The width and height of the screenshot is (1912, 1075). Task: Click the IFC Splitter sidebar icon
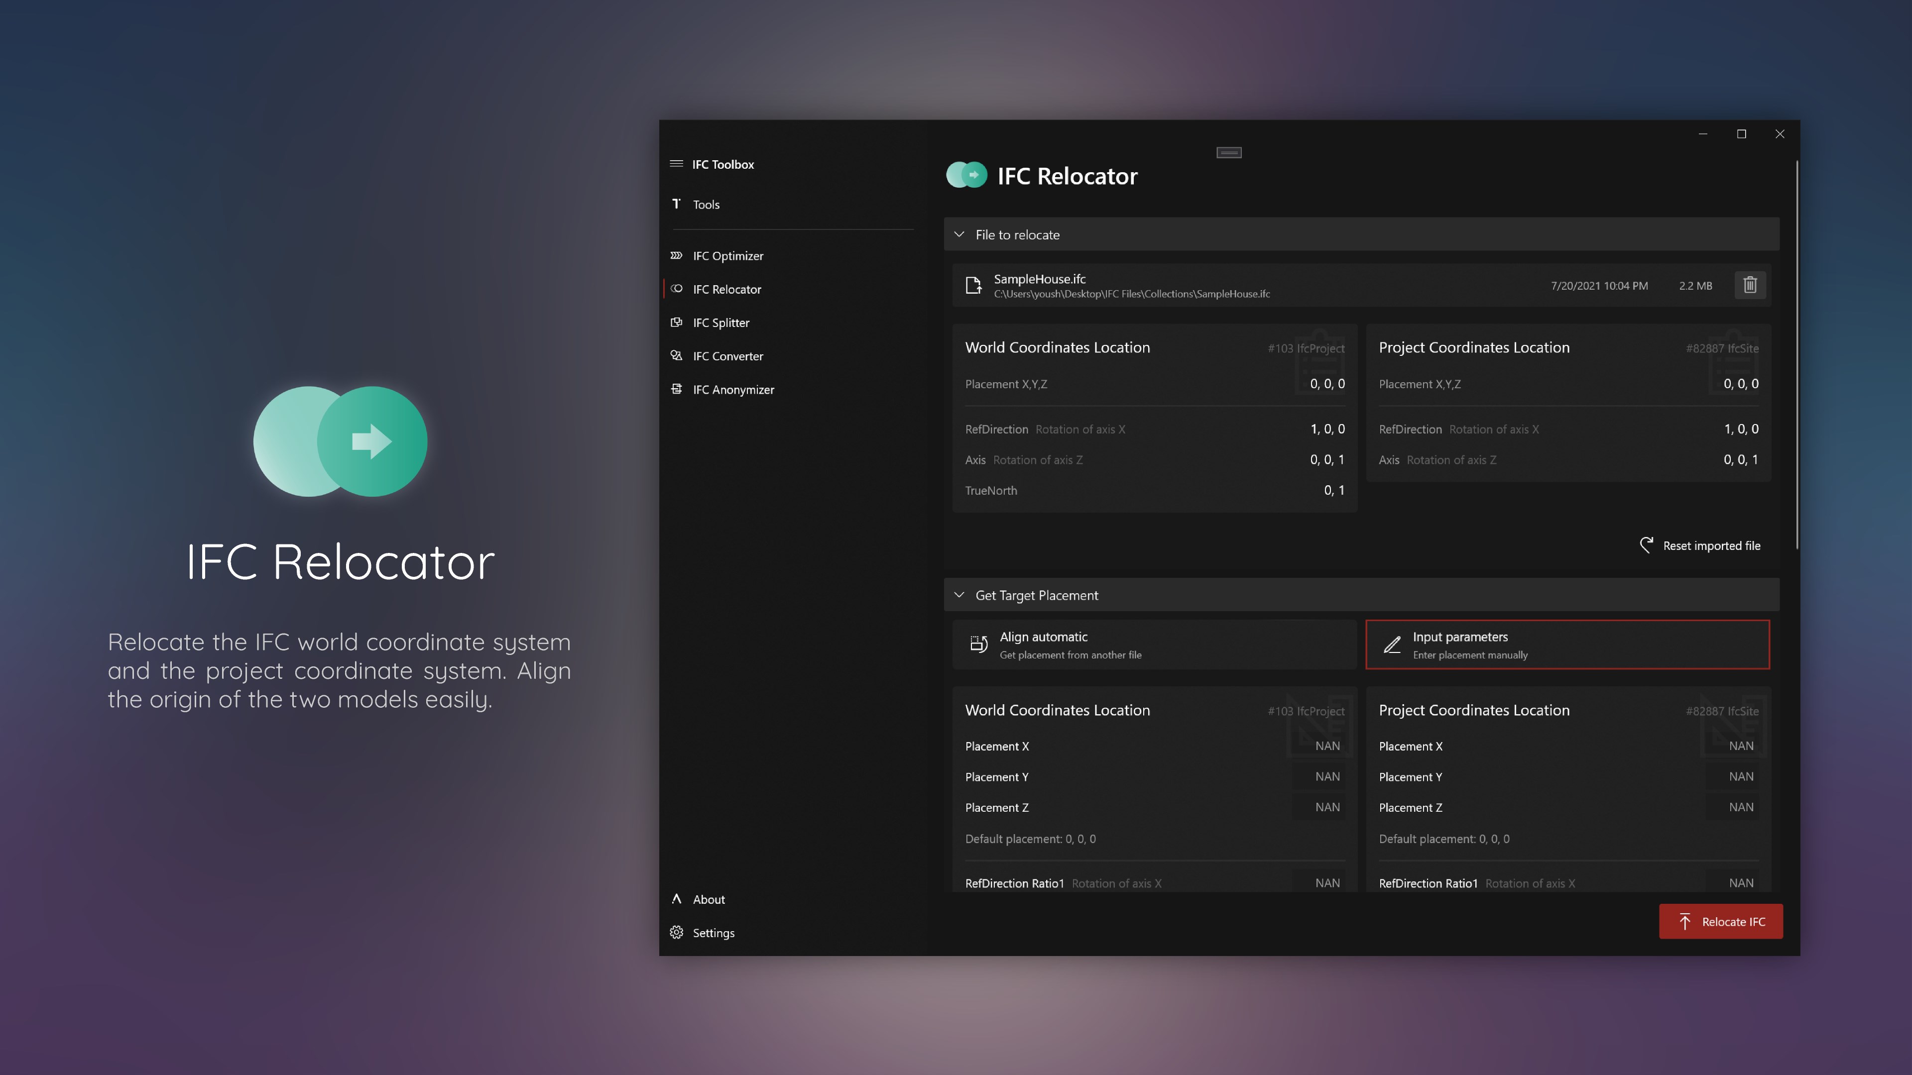(x=676, y=322)
